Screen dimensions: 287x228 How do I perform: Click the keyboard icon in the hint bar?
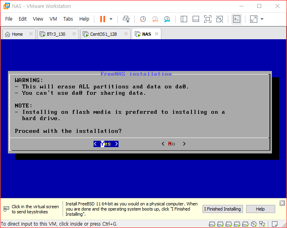pos(6,209)
